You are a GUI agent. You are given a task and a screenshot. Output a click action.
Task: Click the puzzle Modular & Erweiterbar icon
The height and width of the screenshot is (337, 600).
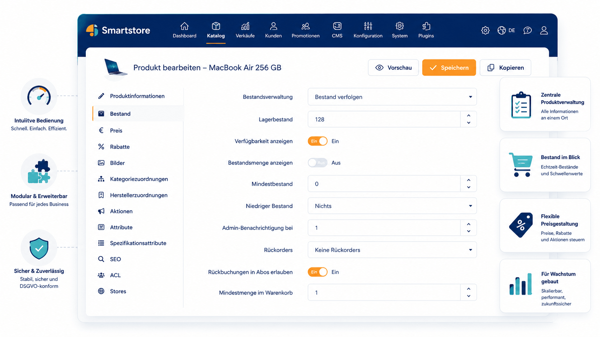coord(39,171)
